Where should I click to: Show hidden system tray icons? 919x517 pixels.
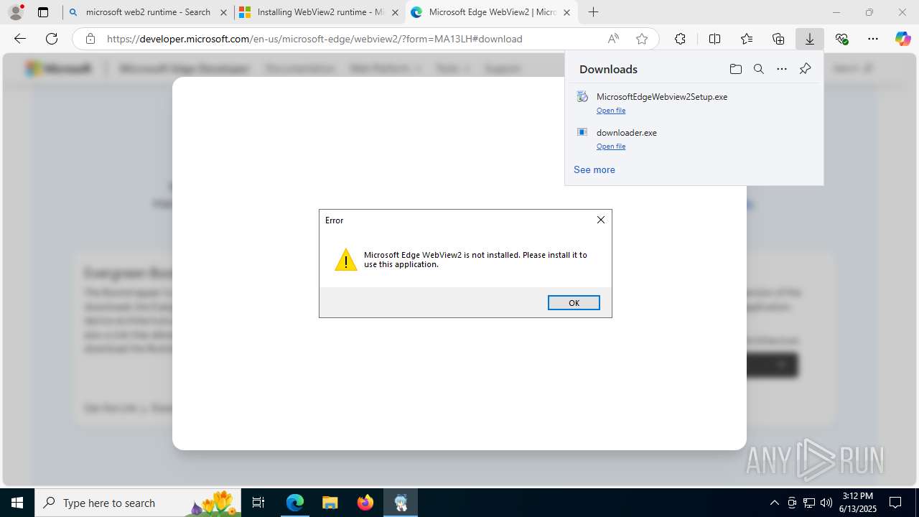[x=774, y=503]
